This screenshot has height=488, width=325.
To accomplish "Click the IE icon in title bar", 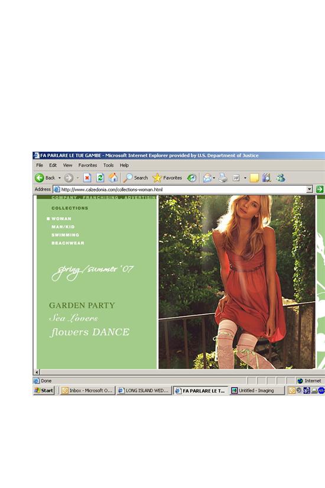I will click(37, 156).
